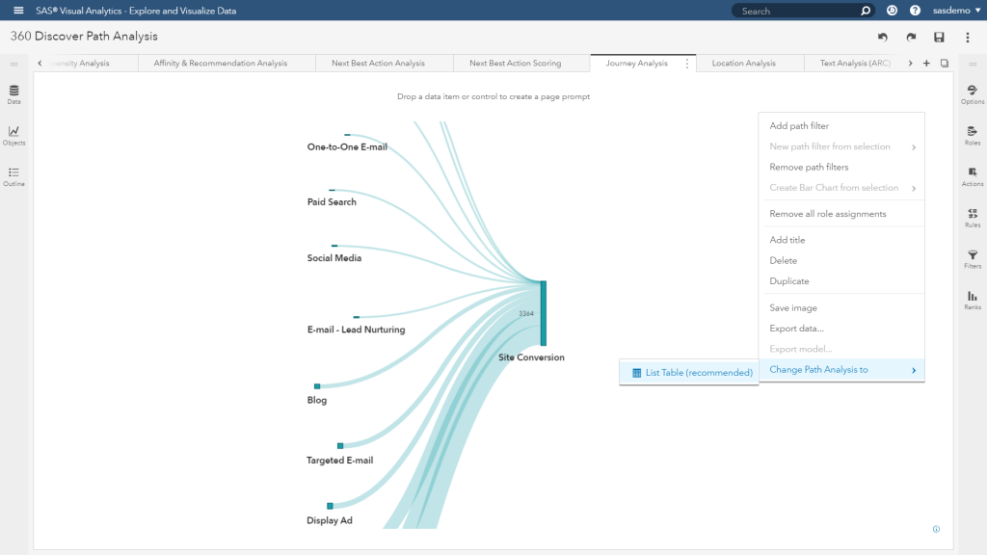Screen dimensions: 987x555
Task: Add a new page with plus icon
Action: (926, 63)
